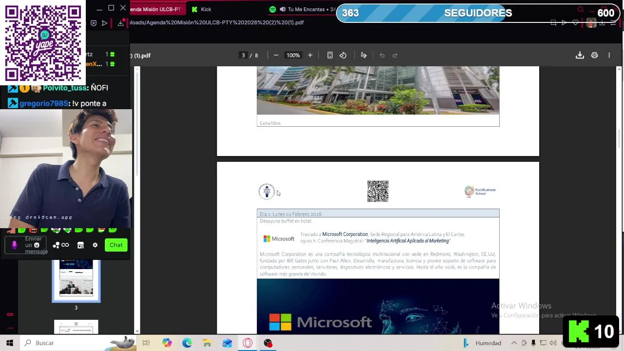Screen dimensions: 624x351
Task: Mute the Tu Me Encantas tab audio
Action: pyautogui.click(x=283, y=9)
